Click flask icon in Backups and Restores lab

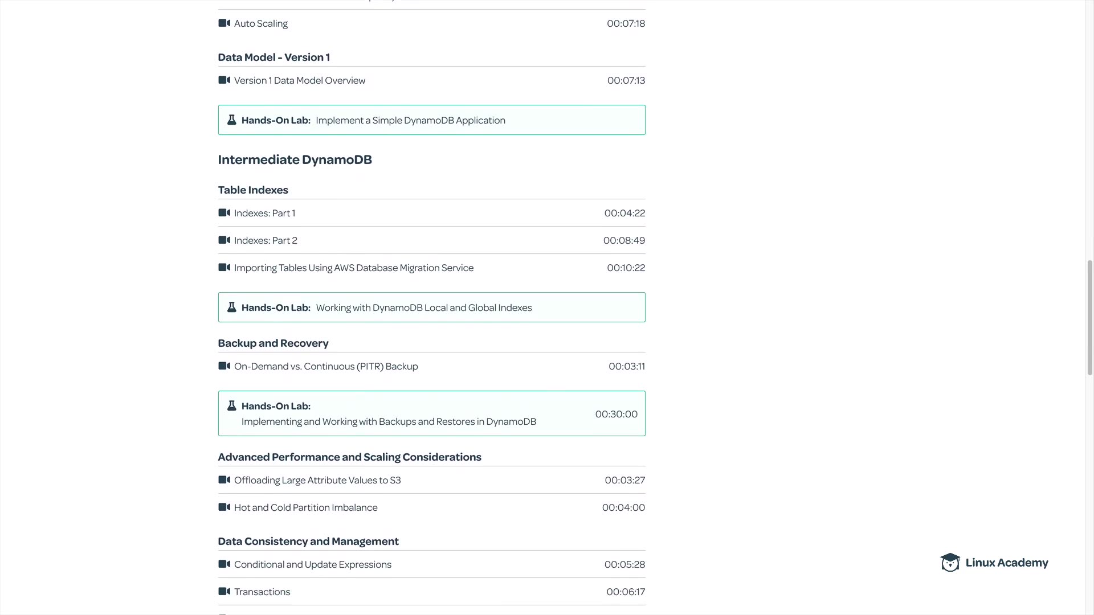coord(231,406)
